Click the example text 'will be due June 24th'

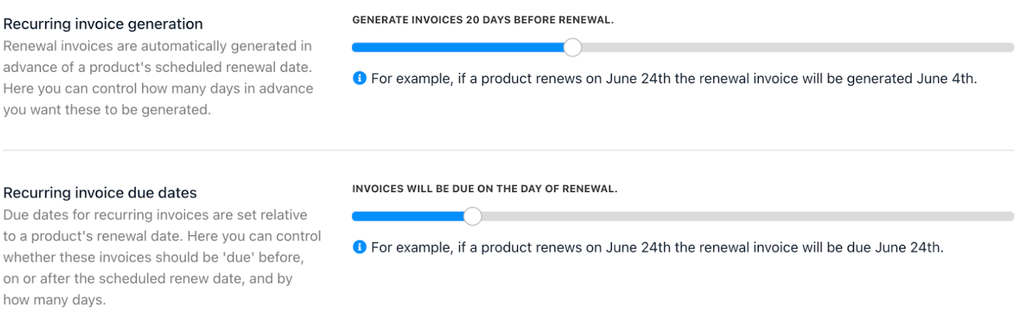[657, 247]
